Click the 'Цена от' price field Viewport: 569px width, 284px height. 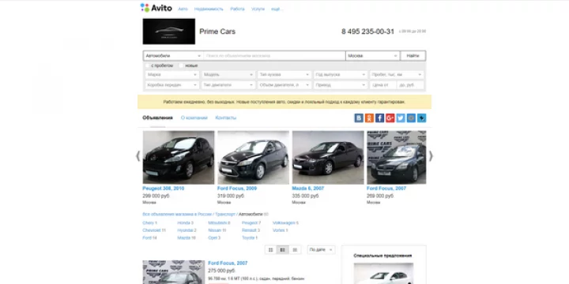pyautogui.click(x=383, y=85)
